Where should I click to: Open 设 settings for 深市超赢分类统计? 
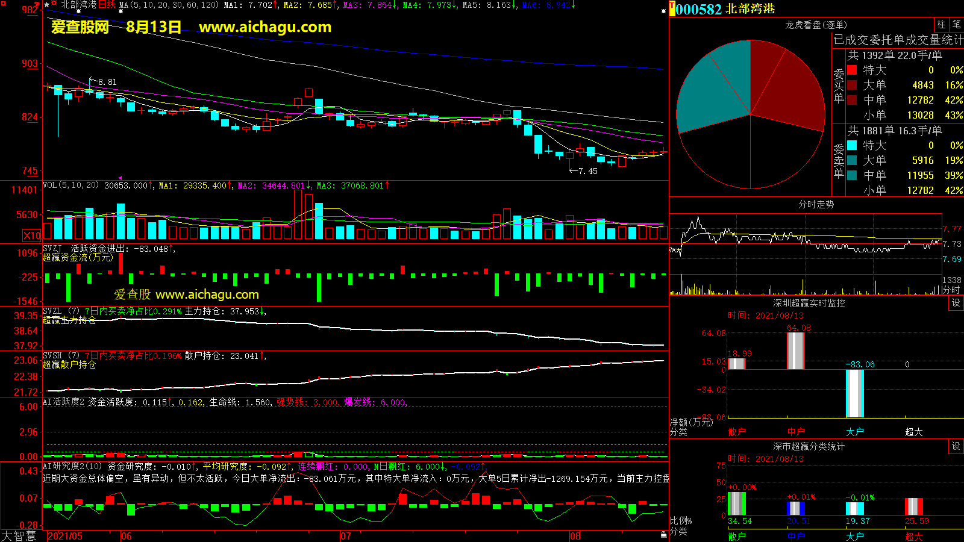pyautogui.click(x=956, y=446)
